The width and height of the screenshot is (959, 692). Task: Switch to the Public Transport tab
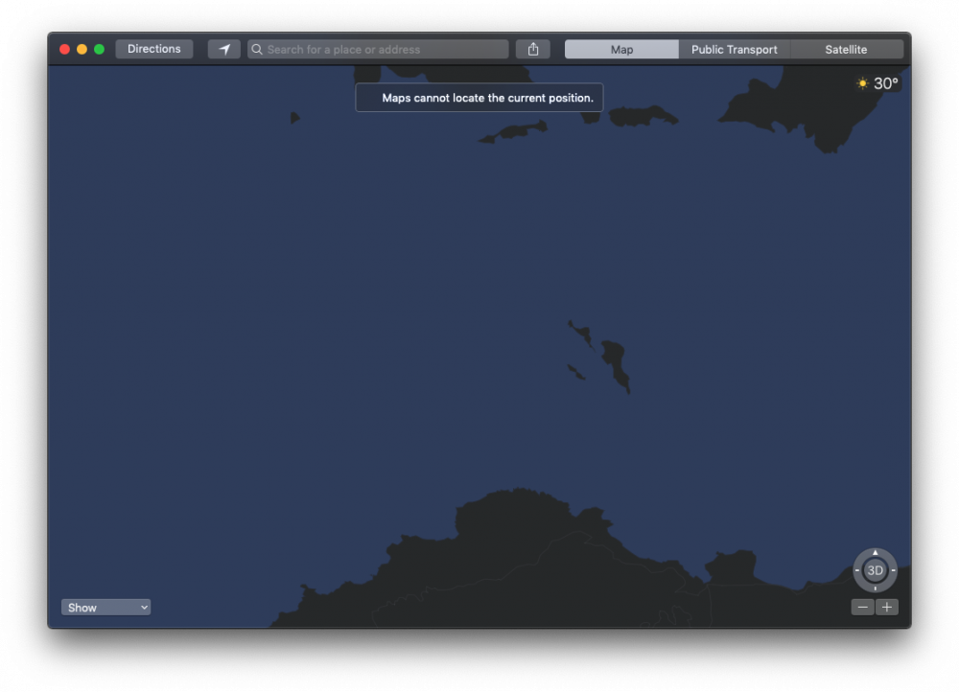(734, 50)
